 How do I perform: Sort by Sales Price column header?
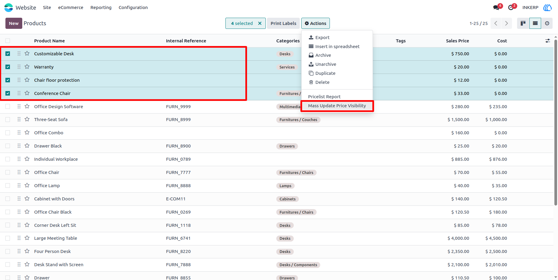click(x=457, y=41)
